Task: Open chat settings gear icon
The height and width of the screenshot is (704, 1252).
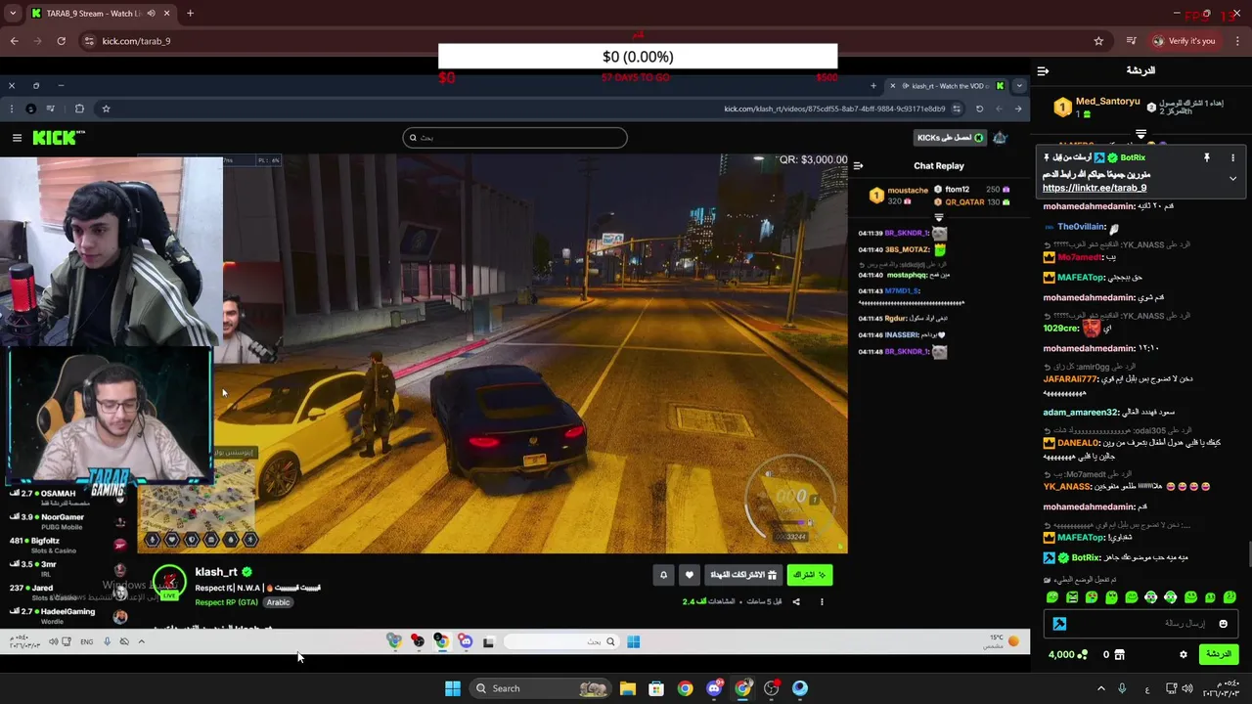Action: tap(1183, 654)
